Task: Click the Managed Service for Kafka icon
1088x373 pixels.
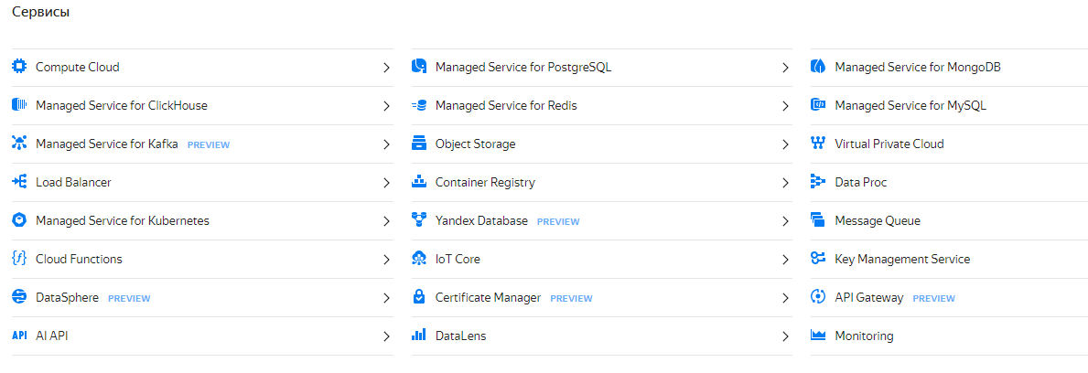Action: pyautogui.click(x=19, y=144)
